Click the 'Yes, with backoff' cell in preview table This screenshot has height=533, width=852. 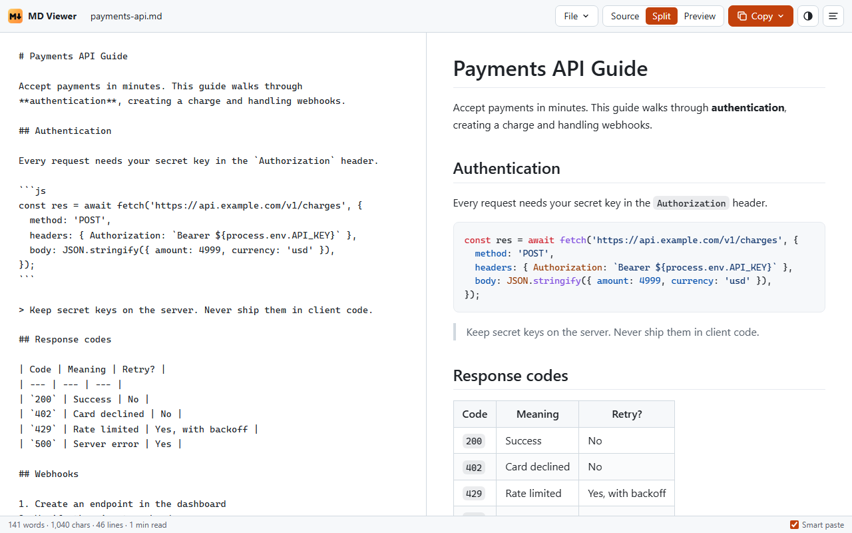click(x=627, y=494)
